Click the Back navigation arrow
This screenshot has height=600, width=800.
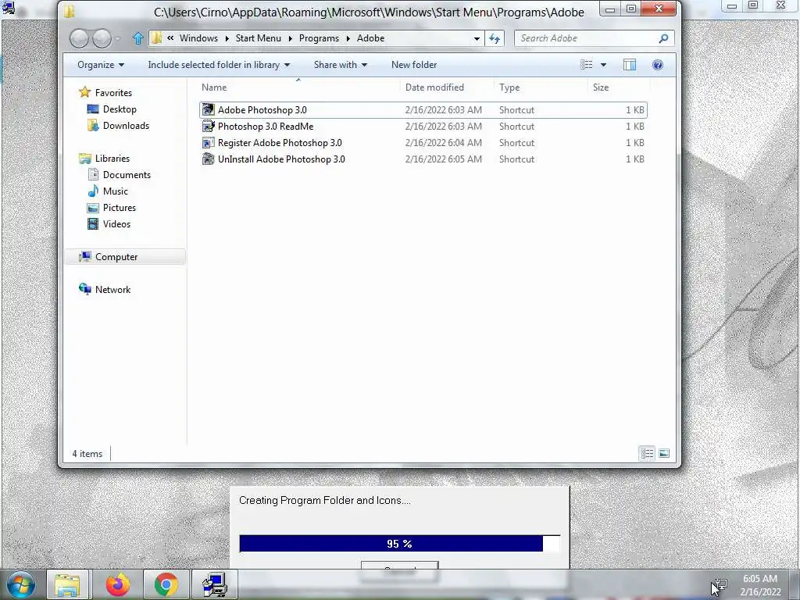(x=79, y=38)
